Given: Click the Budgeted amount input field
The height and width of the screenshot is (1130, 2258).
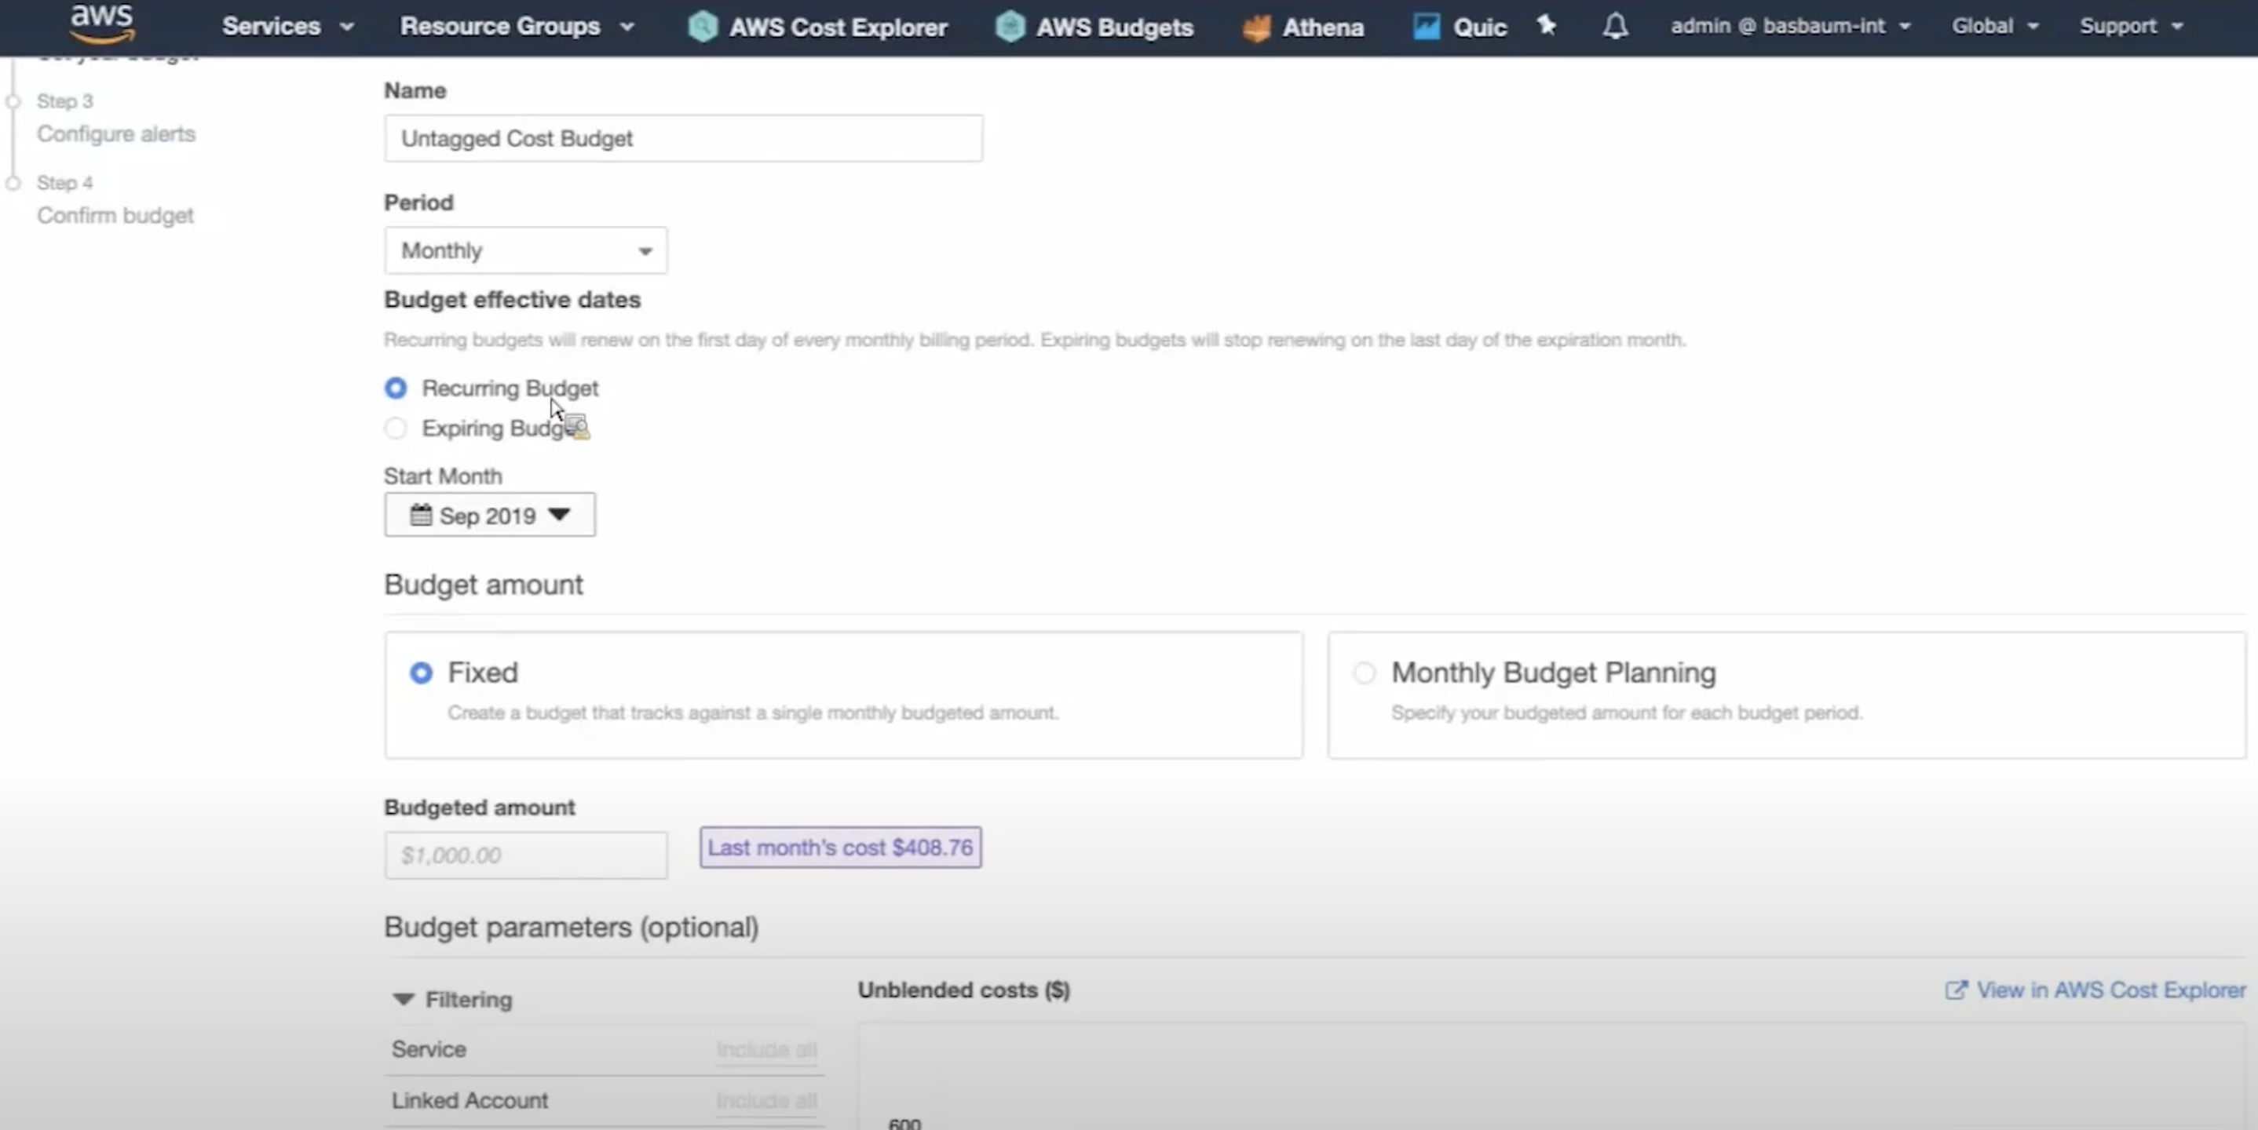Looking at the screenshot, I should [x=525, y=855].
